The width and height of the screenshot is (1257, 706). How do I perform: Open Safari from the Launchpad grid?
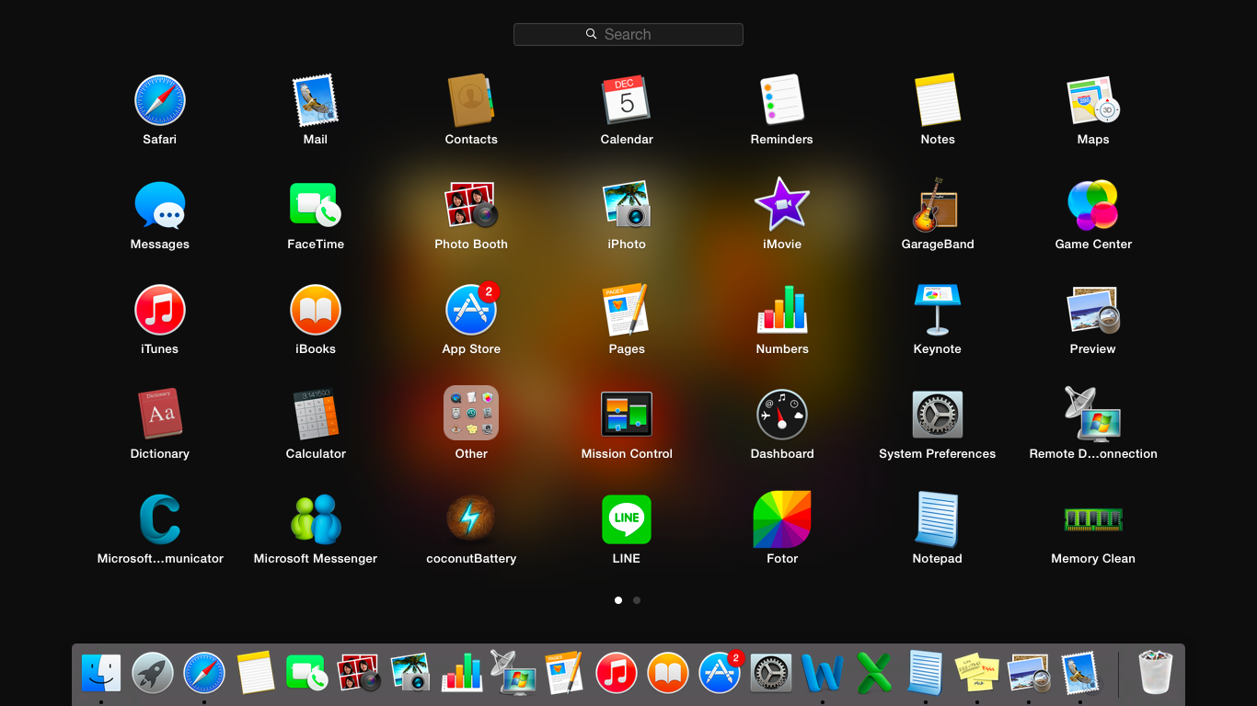(x=160, y=101)
